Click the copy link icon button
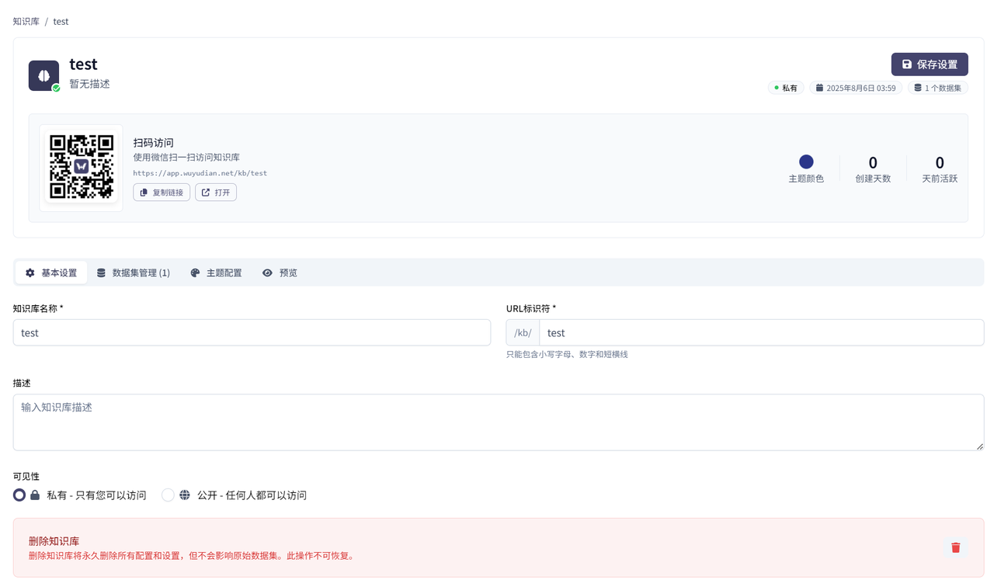This screenshot has width=994, height=587. [144, 192]
